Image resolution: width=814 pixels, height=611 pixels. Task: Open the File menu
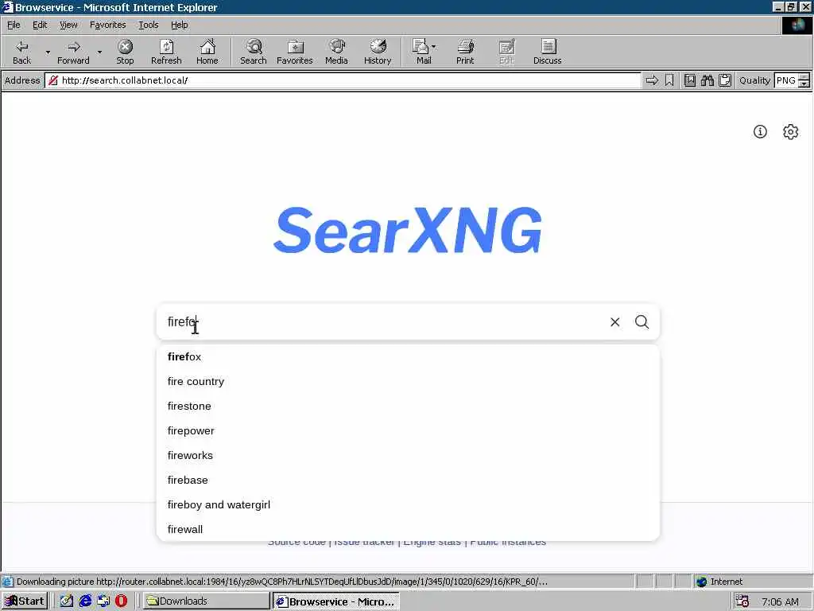pos(14,25)
